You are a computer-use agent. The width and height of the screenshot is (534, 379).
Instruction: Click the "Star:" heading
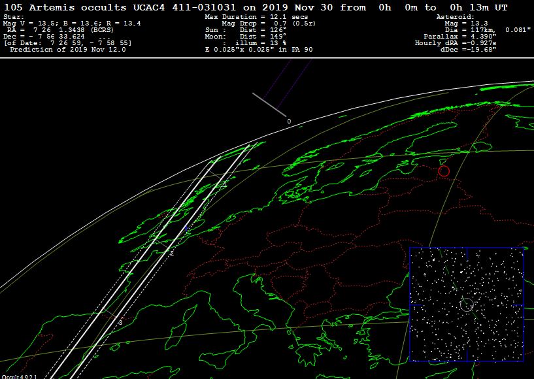click(14, 17)
